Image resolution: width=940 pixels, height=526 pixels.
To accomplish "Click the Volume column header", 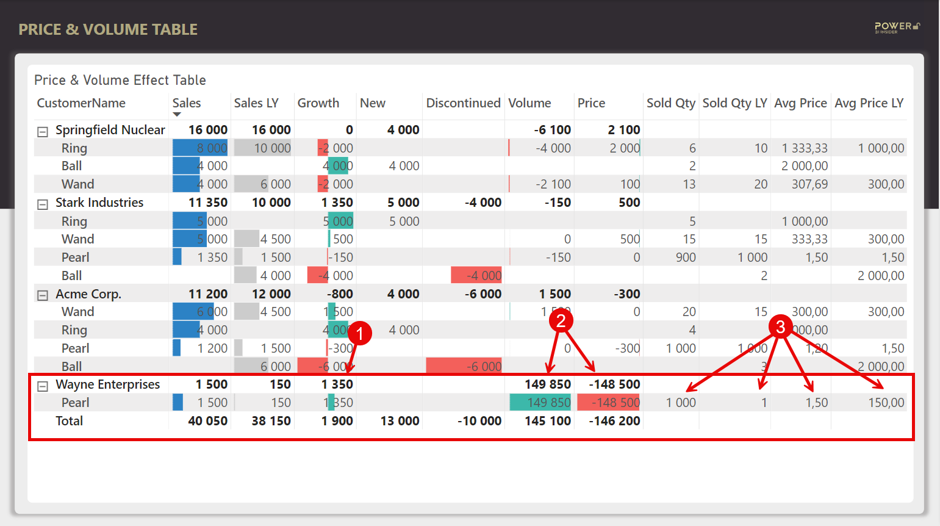I will coord(529,103).
